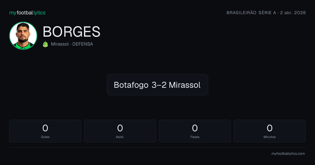Click the 3–2 score in result box
The height and width of the screenshot is (165, 315).
(x=159, y=85)
